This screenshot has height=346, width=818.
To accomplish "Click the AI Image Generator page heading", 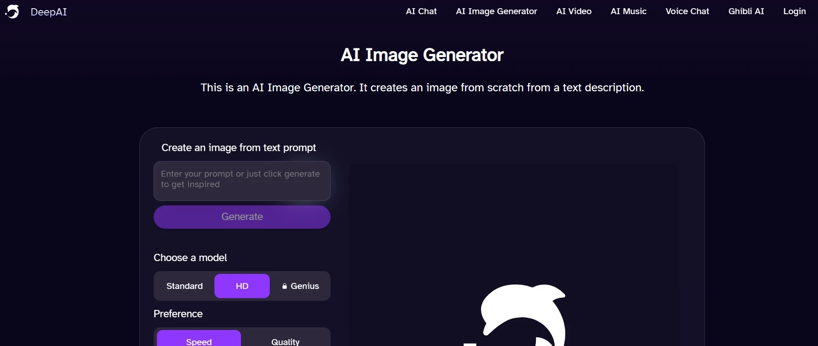I will pos(422,55).
